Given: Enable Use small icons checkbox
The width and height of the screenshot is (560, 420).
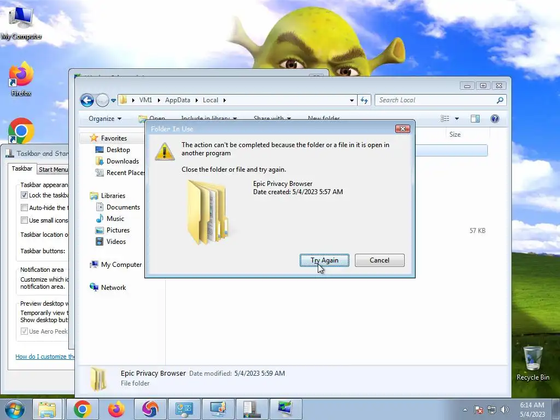Looking at the screenshot, I should tap(24, 220).
